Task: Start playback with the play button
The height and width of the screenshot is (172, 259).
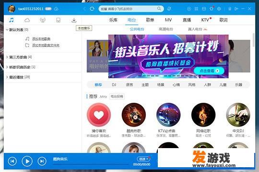Action: 27,161
